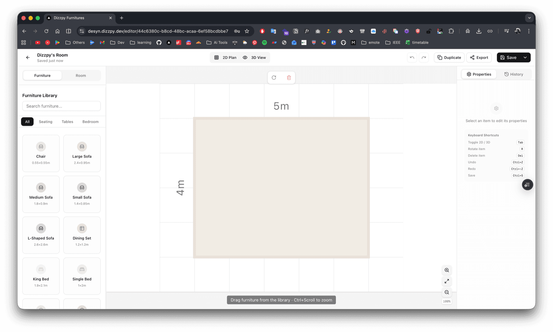Select the All category filter
The width and height of the screenshot is (553, 332).
tap(27, 122)
